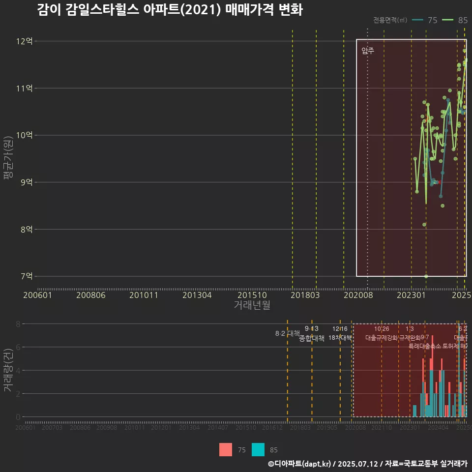Select the 0 tick on the volume axis
This screenshot has height=472, width=472.
coord(18,417)
